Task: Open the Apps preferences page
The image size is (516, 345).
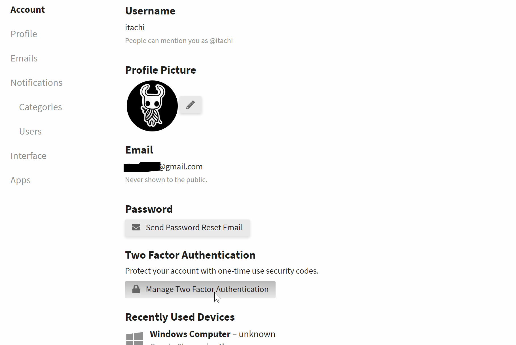Action: [21, 180]
